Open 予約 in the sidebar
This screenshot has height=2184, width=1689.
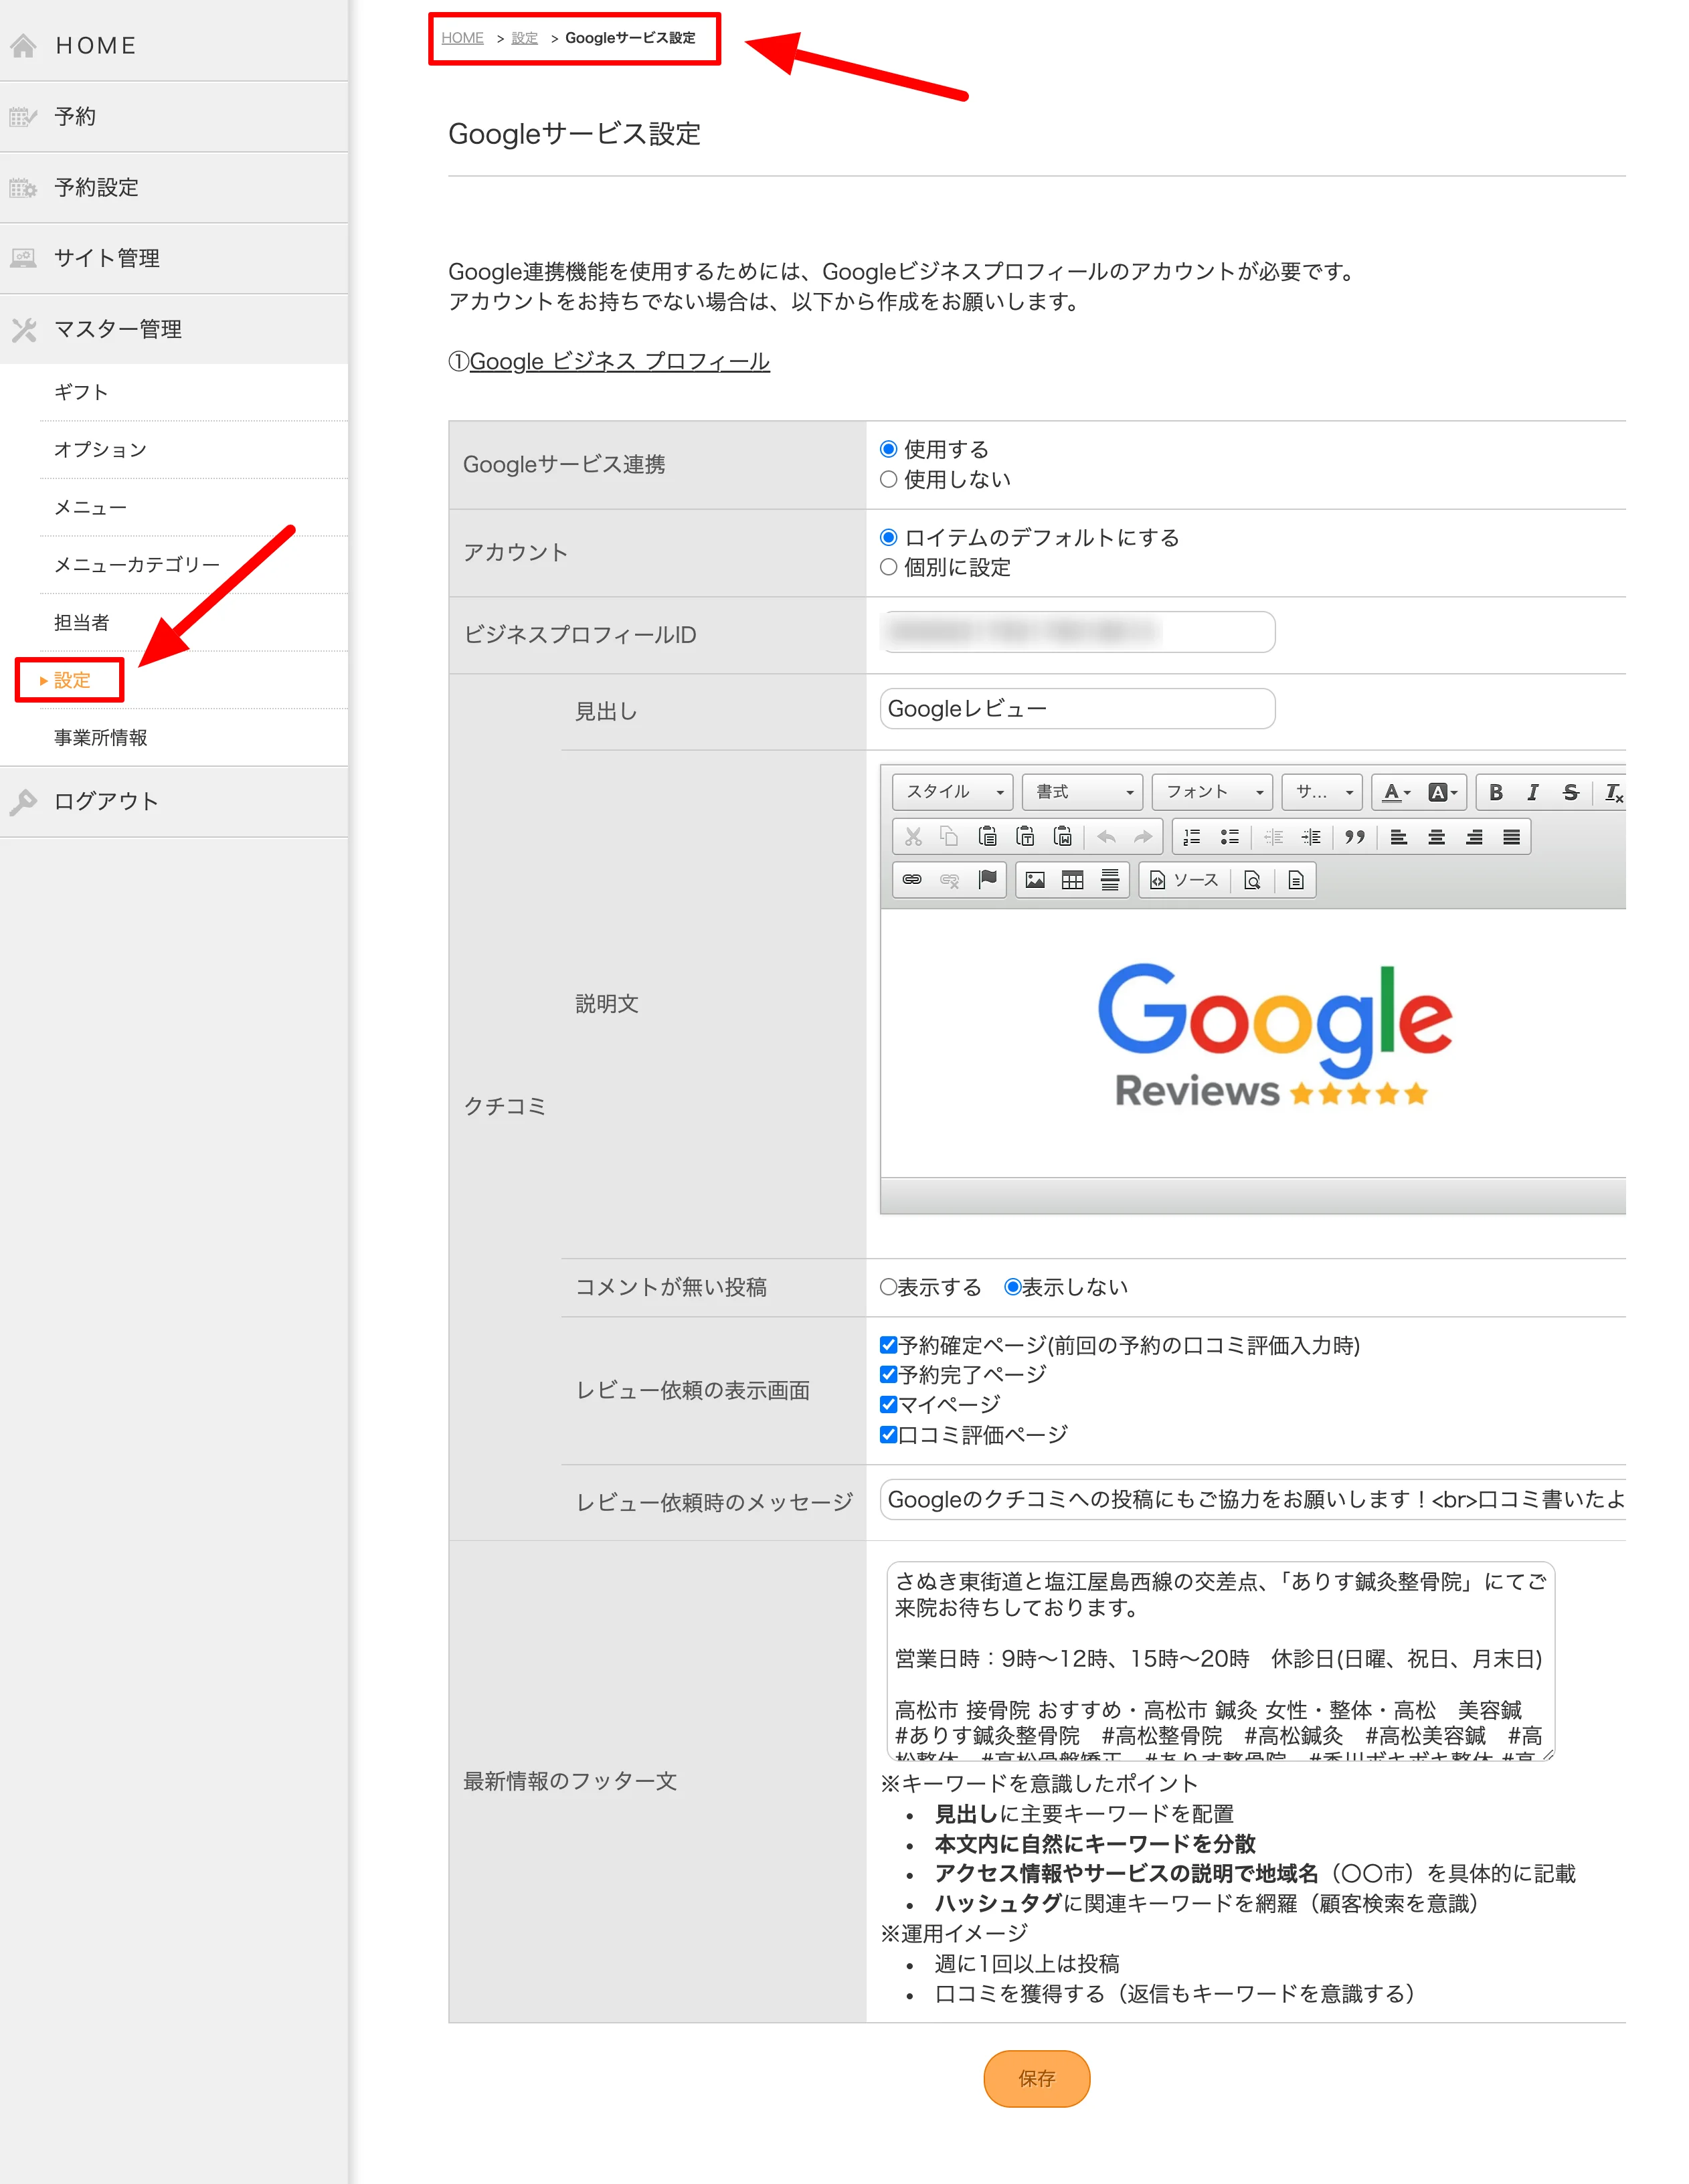174,116
